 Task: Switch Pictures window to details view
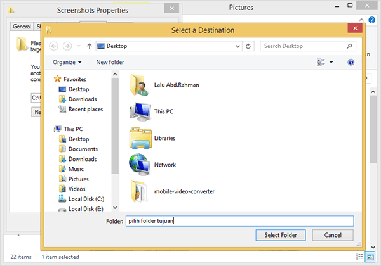(359, 256)
